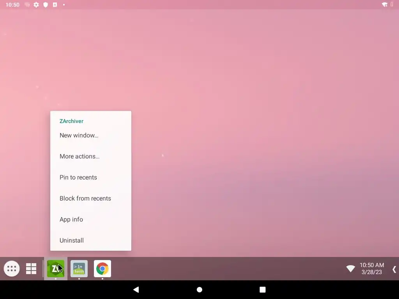Launch the Terminal emulator taskbar icon
The height and width of the screenshot is (299, 399).
(79, 269)
